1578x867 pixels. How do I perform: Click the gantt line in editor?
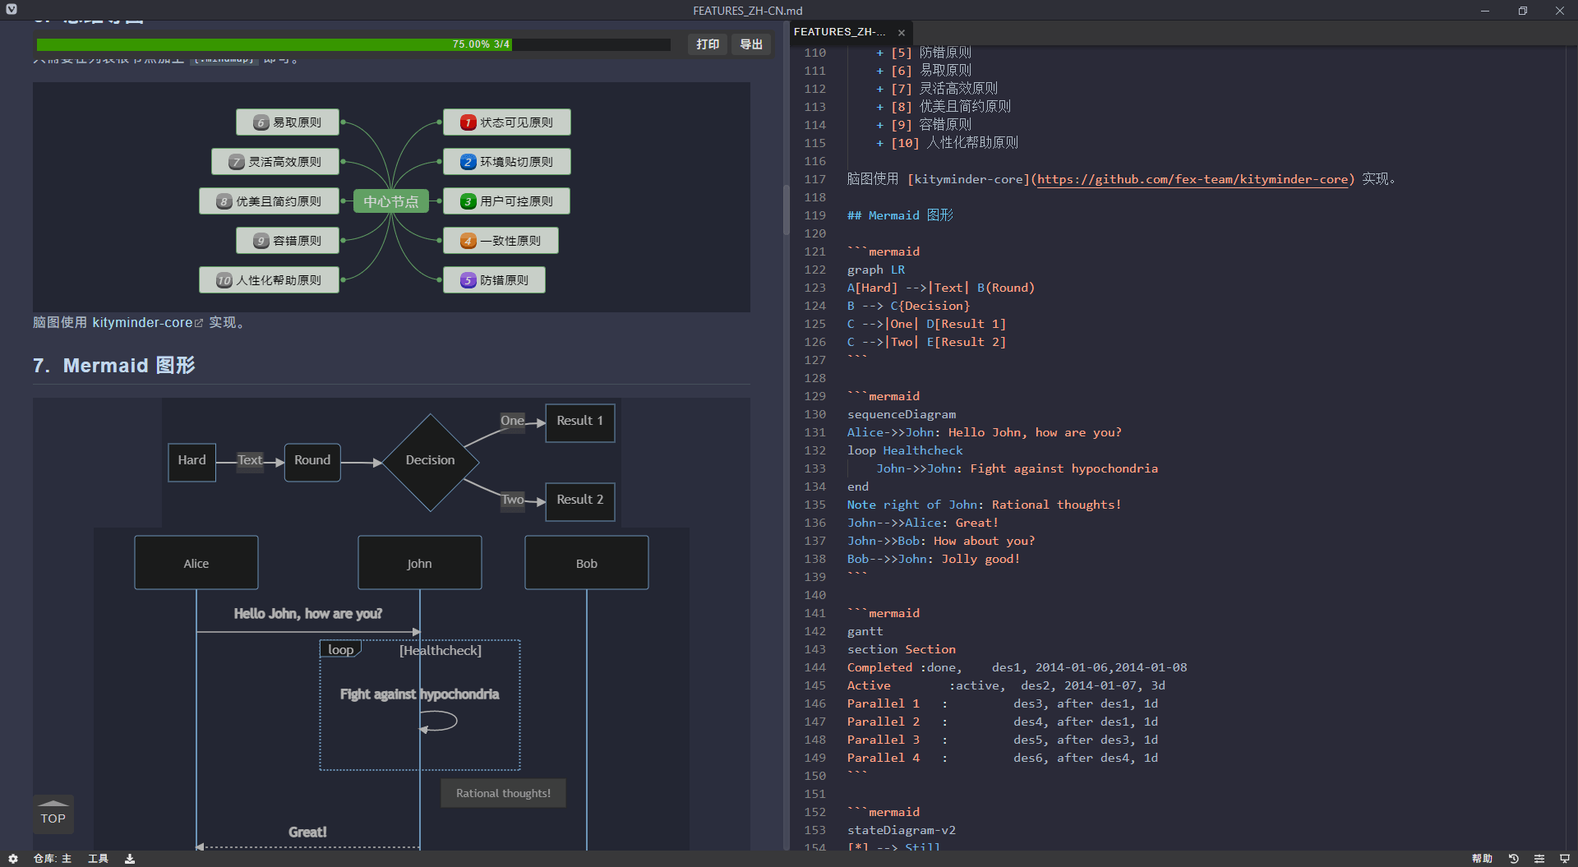tap(865, 631)
